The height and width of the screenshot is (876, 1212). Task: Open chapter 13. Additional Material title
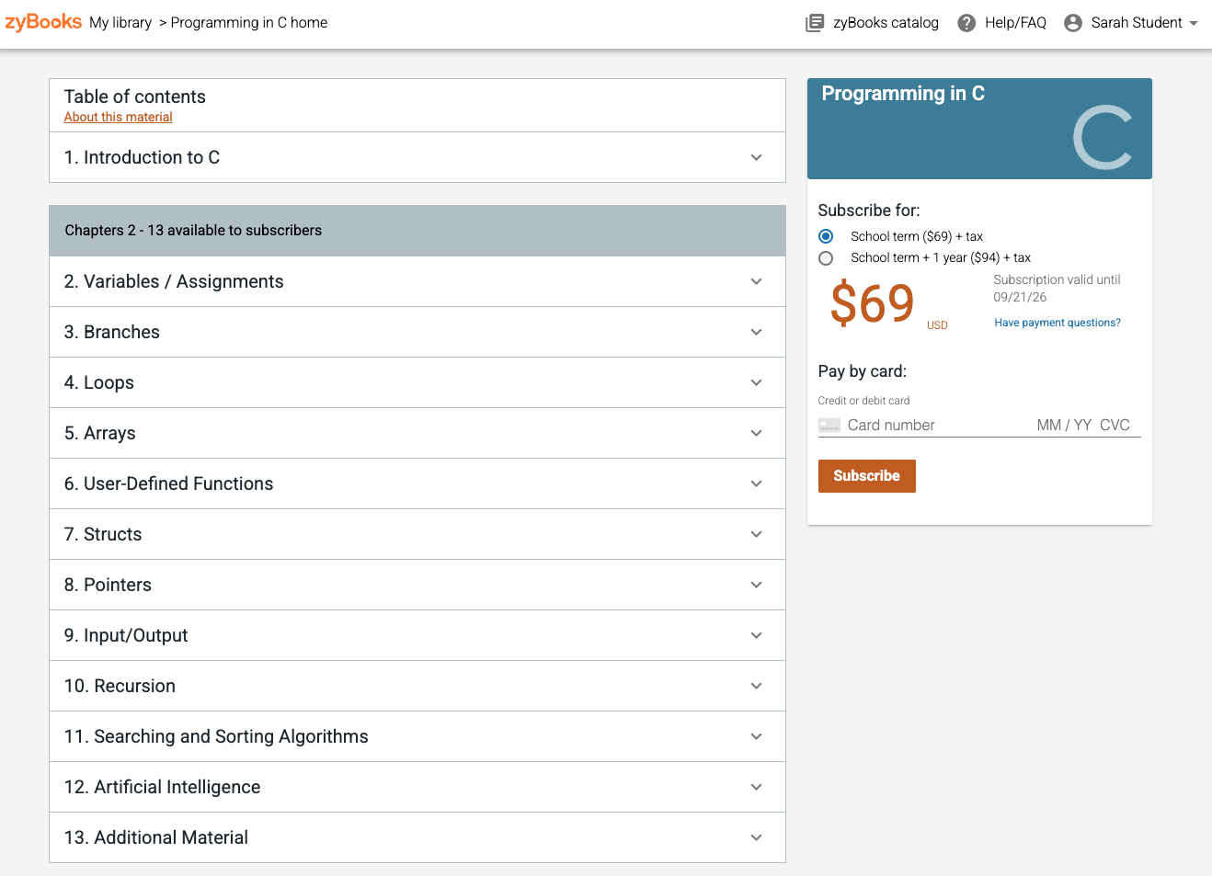[156, 837]
